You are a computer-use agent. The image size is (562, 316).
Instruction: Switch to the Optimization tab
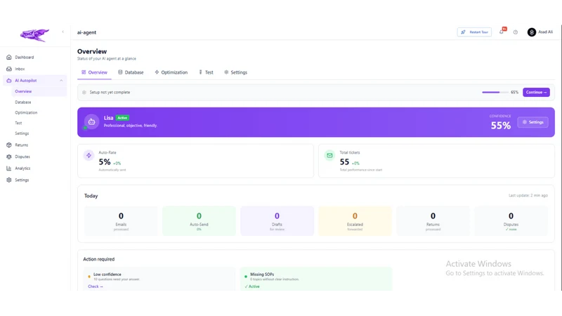click(x=171, y=72)
